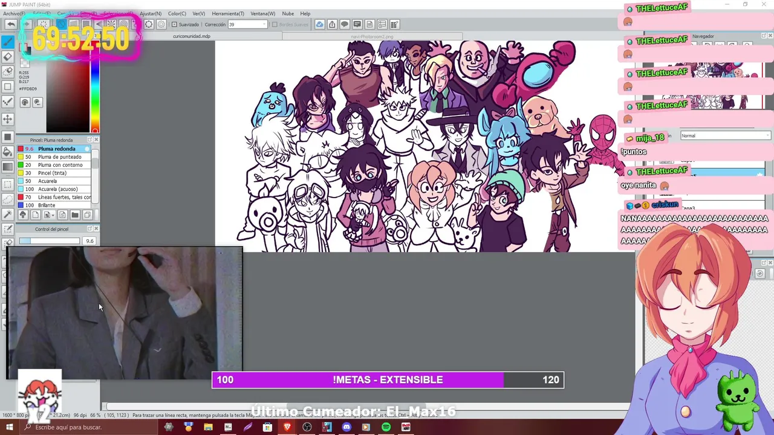The height and width of the screenshot is (435, 774).
Task: Close the Pincel brush panel
Action: click(96, 140)
